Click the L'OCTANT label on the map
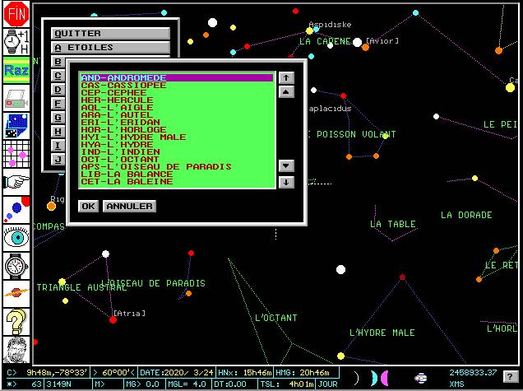The width and height of the screenshot is (523, 391). (x=275, y=318)
